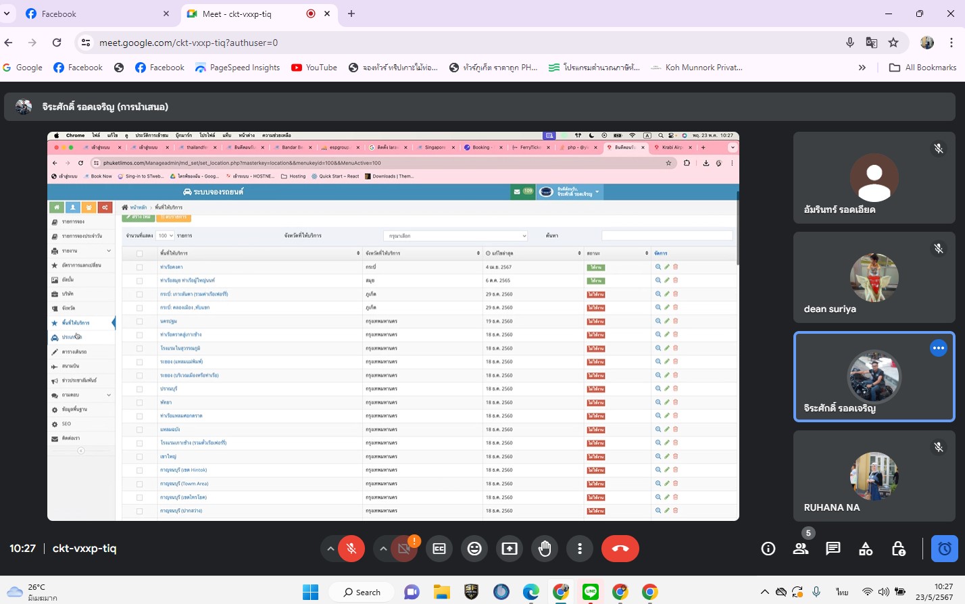
Task: Open the emoji reactions button
Action: (474, 549)
